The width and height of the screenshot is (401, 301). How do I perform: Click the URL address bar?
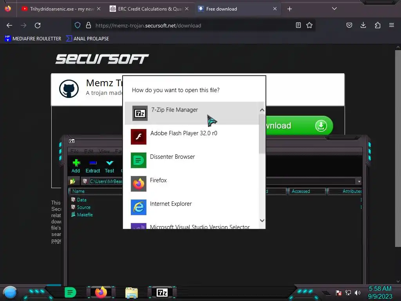193,25
